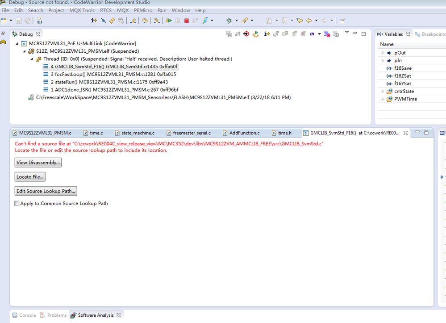Screen dimensions: 446x323
Task: Open the time.h editor tab
Action: coord(282,133)
